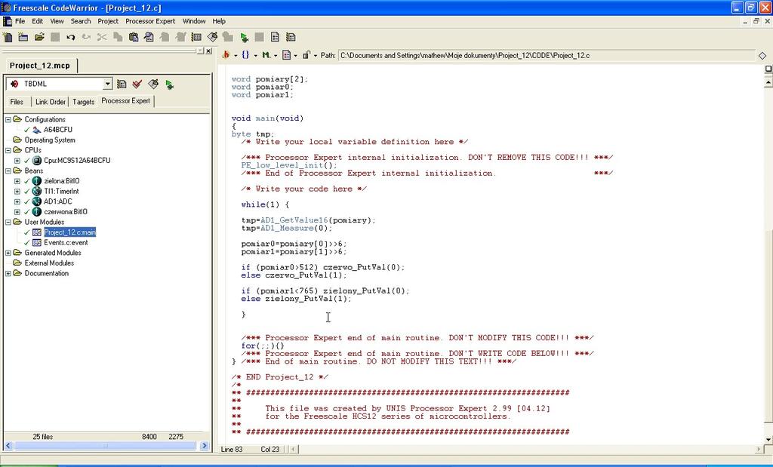This screenshot has height=467, width=773.
Task: Toggle the green checkmark beside Events.c:event
Action: tap(27, 243)
